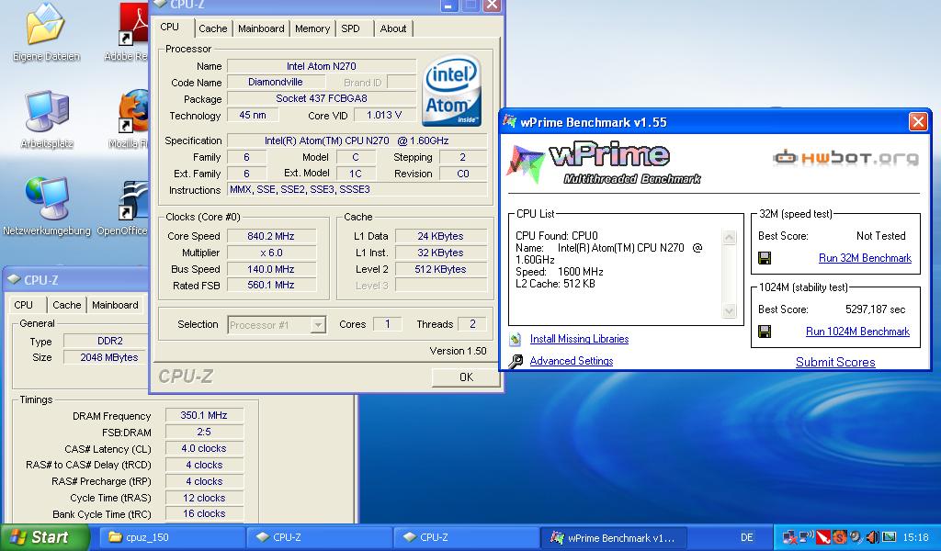Click the Install Missing Libraries icon

pyautogui.click(x=516, y=340)
